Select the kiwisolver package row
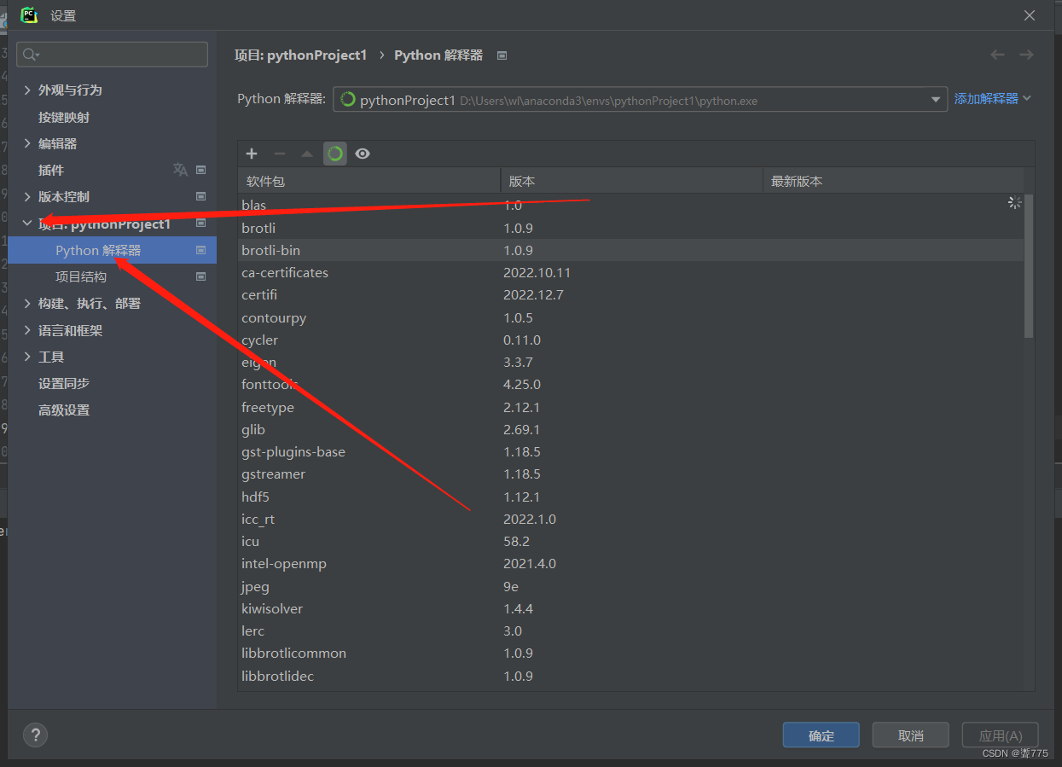Screen dimensions: 1062x767 630,608
